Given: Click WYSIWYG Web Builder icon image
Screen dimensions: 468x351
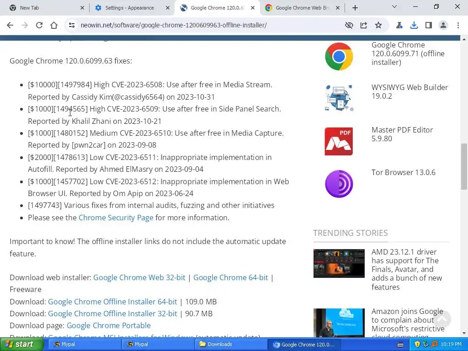Looking at the screenshot, I should click(x=339, y=98).
